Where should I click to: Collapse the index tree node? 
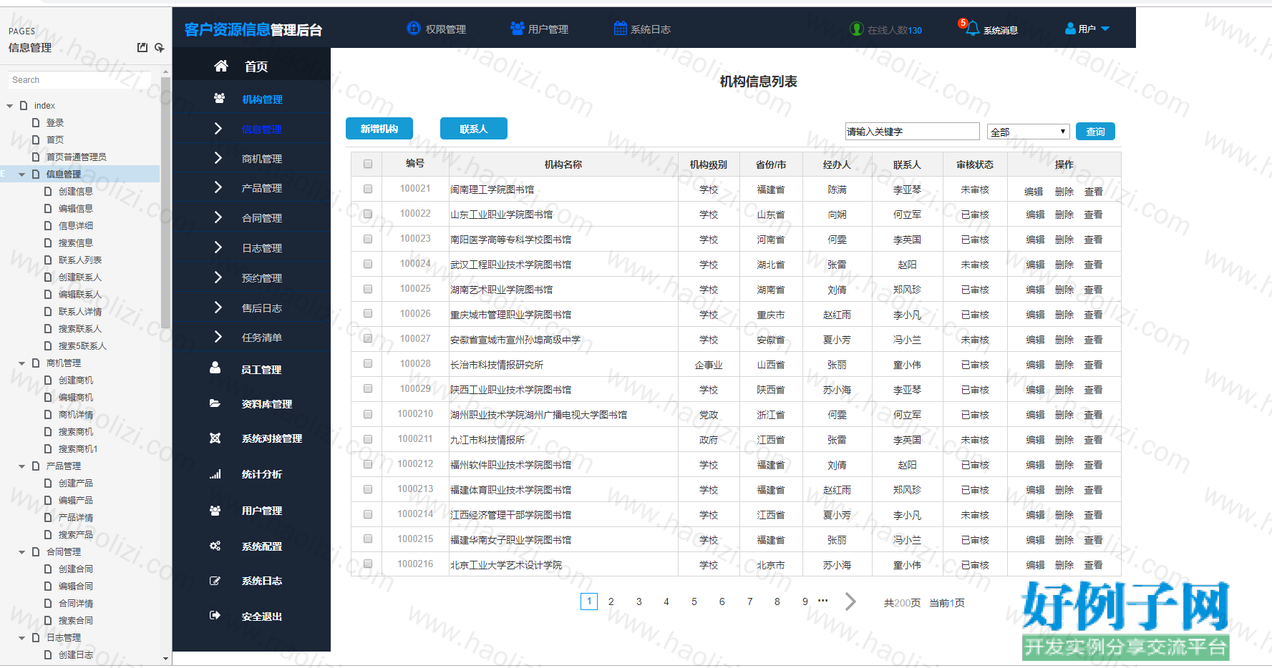[x=10, y=106]
